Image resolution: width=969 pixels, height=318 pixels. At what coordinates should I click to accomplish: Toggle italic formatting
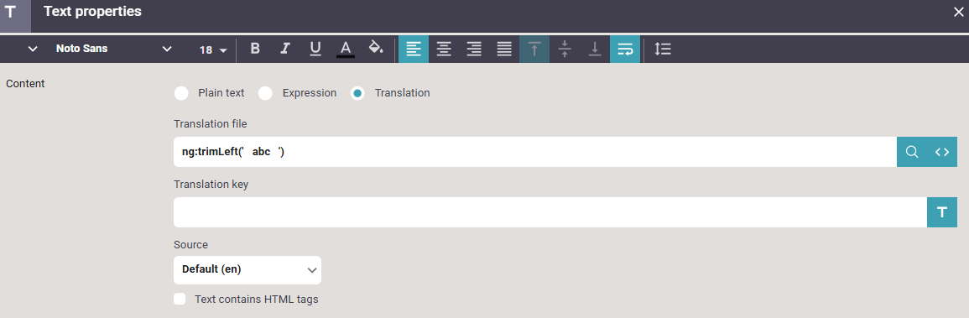pos(285,49)
